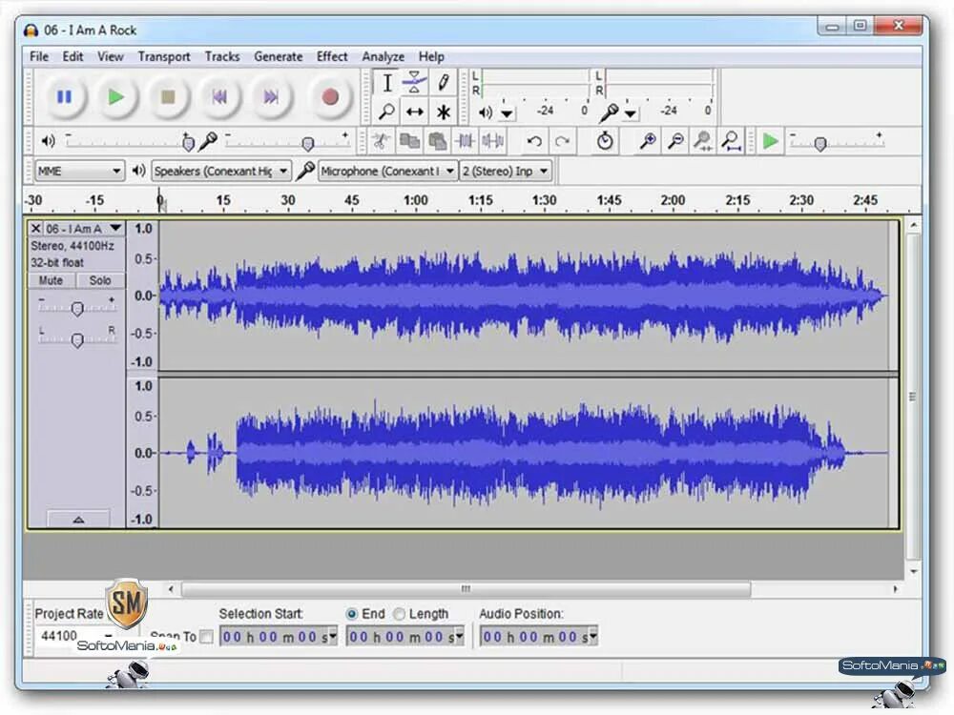Zoom out on the waveform

675,142
